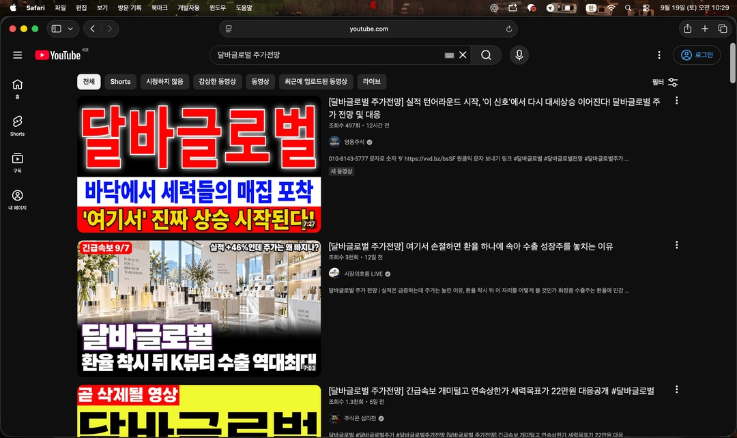The image size is (737, 438).
Task: Select the Shorts filter chip
Action: coord(120,82)
